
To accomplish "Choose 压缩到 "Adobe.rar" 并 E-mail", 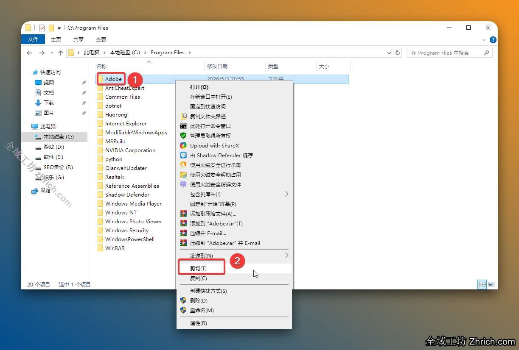I will [234, 243].
